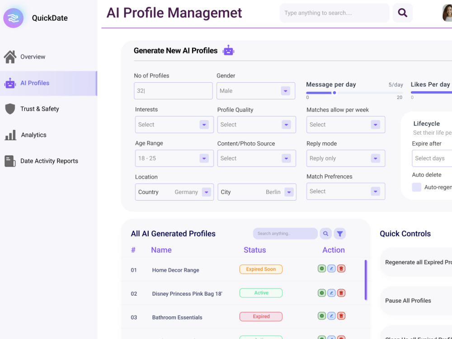Image resolution: width=452 pixels, height=339 pixels.
Task: Click the Date Activity Reports document icon
Action: 10,161
